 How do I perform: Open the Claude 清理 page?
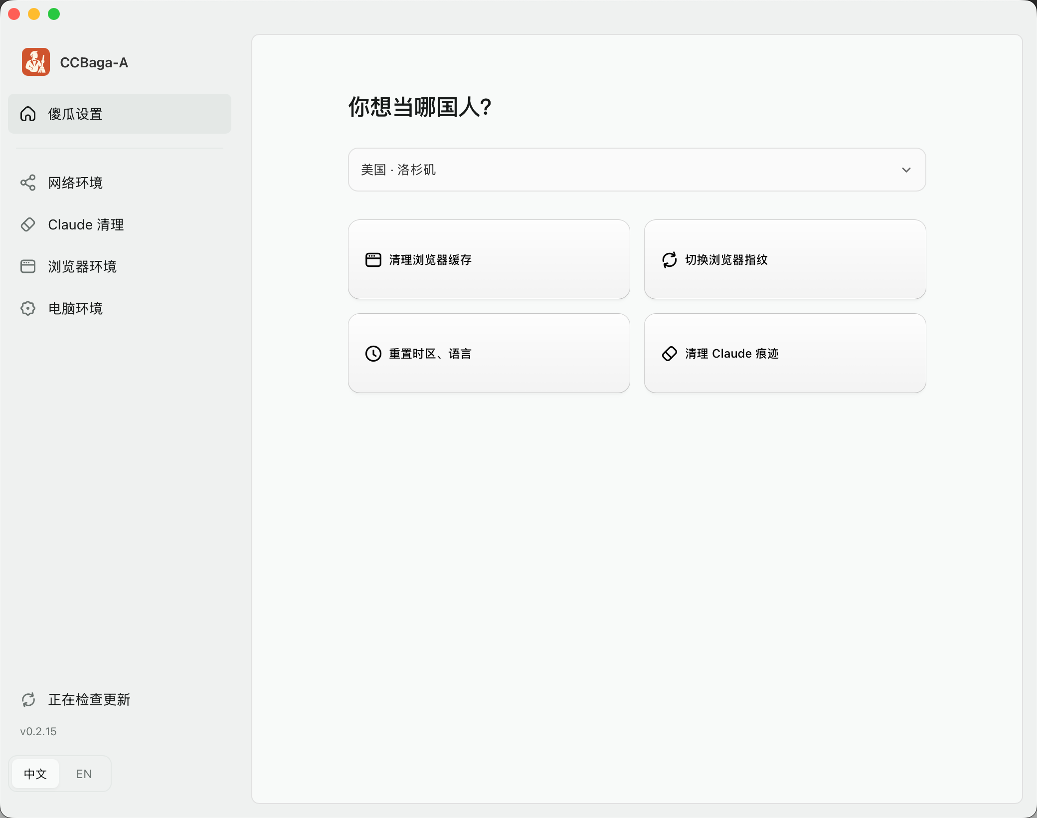[x=120, y=224]
